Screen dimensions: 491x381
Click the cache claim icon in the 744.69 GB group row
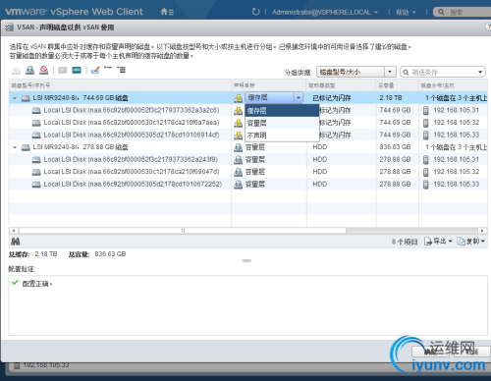click(239, 98)
